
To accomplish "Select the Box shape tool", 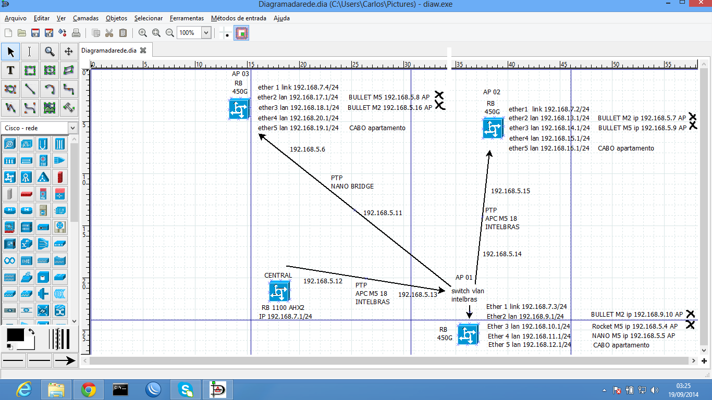I will tap(30, 70).
